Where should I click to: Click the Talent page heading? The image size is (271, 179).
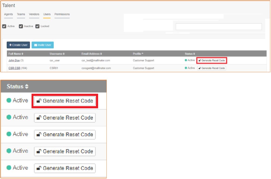pyautogui.click(x=9, y=5)
